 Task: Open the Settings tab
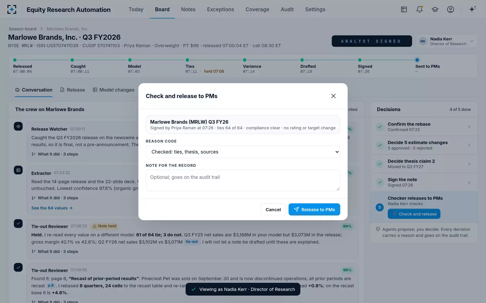click(x=315, y=9)
